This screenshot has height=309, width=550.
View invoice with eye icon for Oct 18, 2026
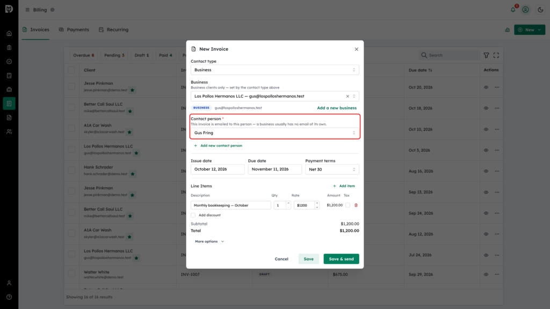tap(486, 108)
